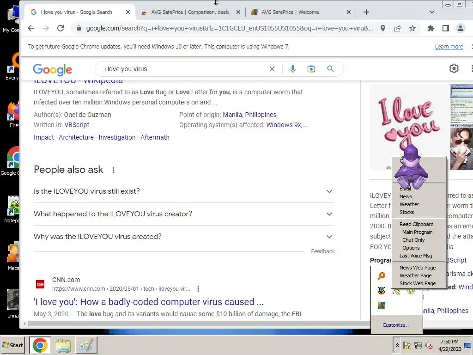Open Paint from the taskbar

point(86,345)
